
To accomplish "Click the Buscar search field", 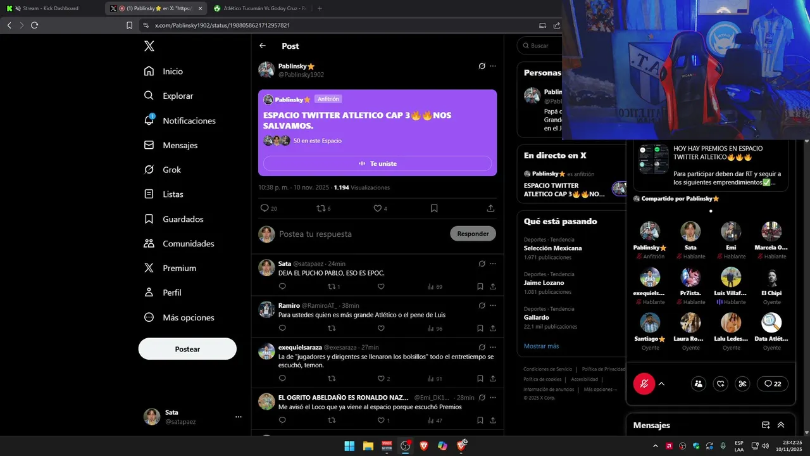I will tap(539, 46).
